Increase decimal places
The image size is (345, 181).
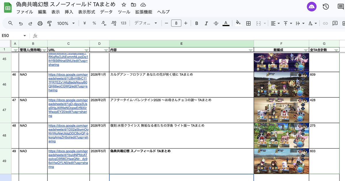pos(114,23)
